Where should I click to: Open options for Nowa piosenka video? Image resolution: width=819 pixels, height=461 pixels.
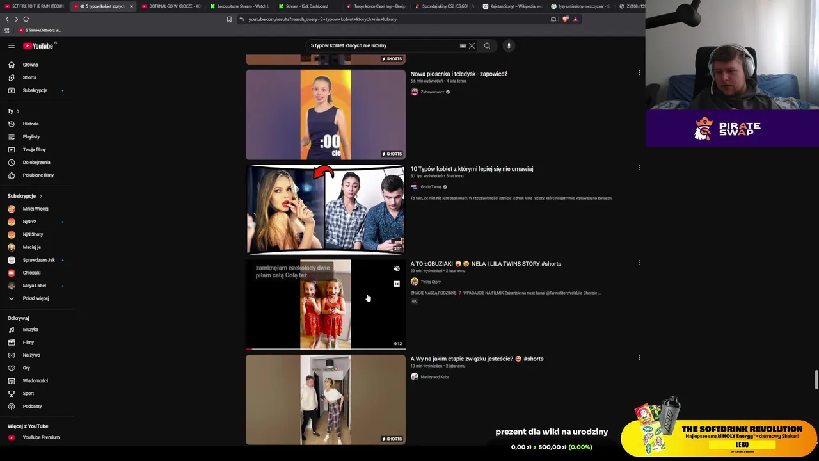(x=639, y=73)
